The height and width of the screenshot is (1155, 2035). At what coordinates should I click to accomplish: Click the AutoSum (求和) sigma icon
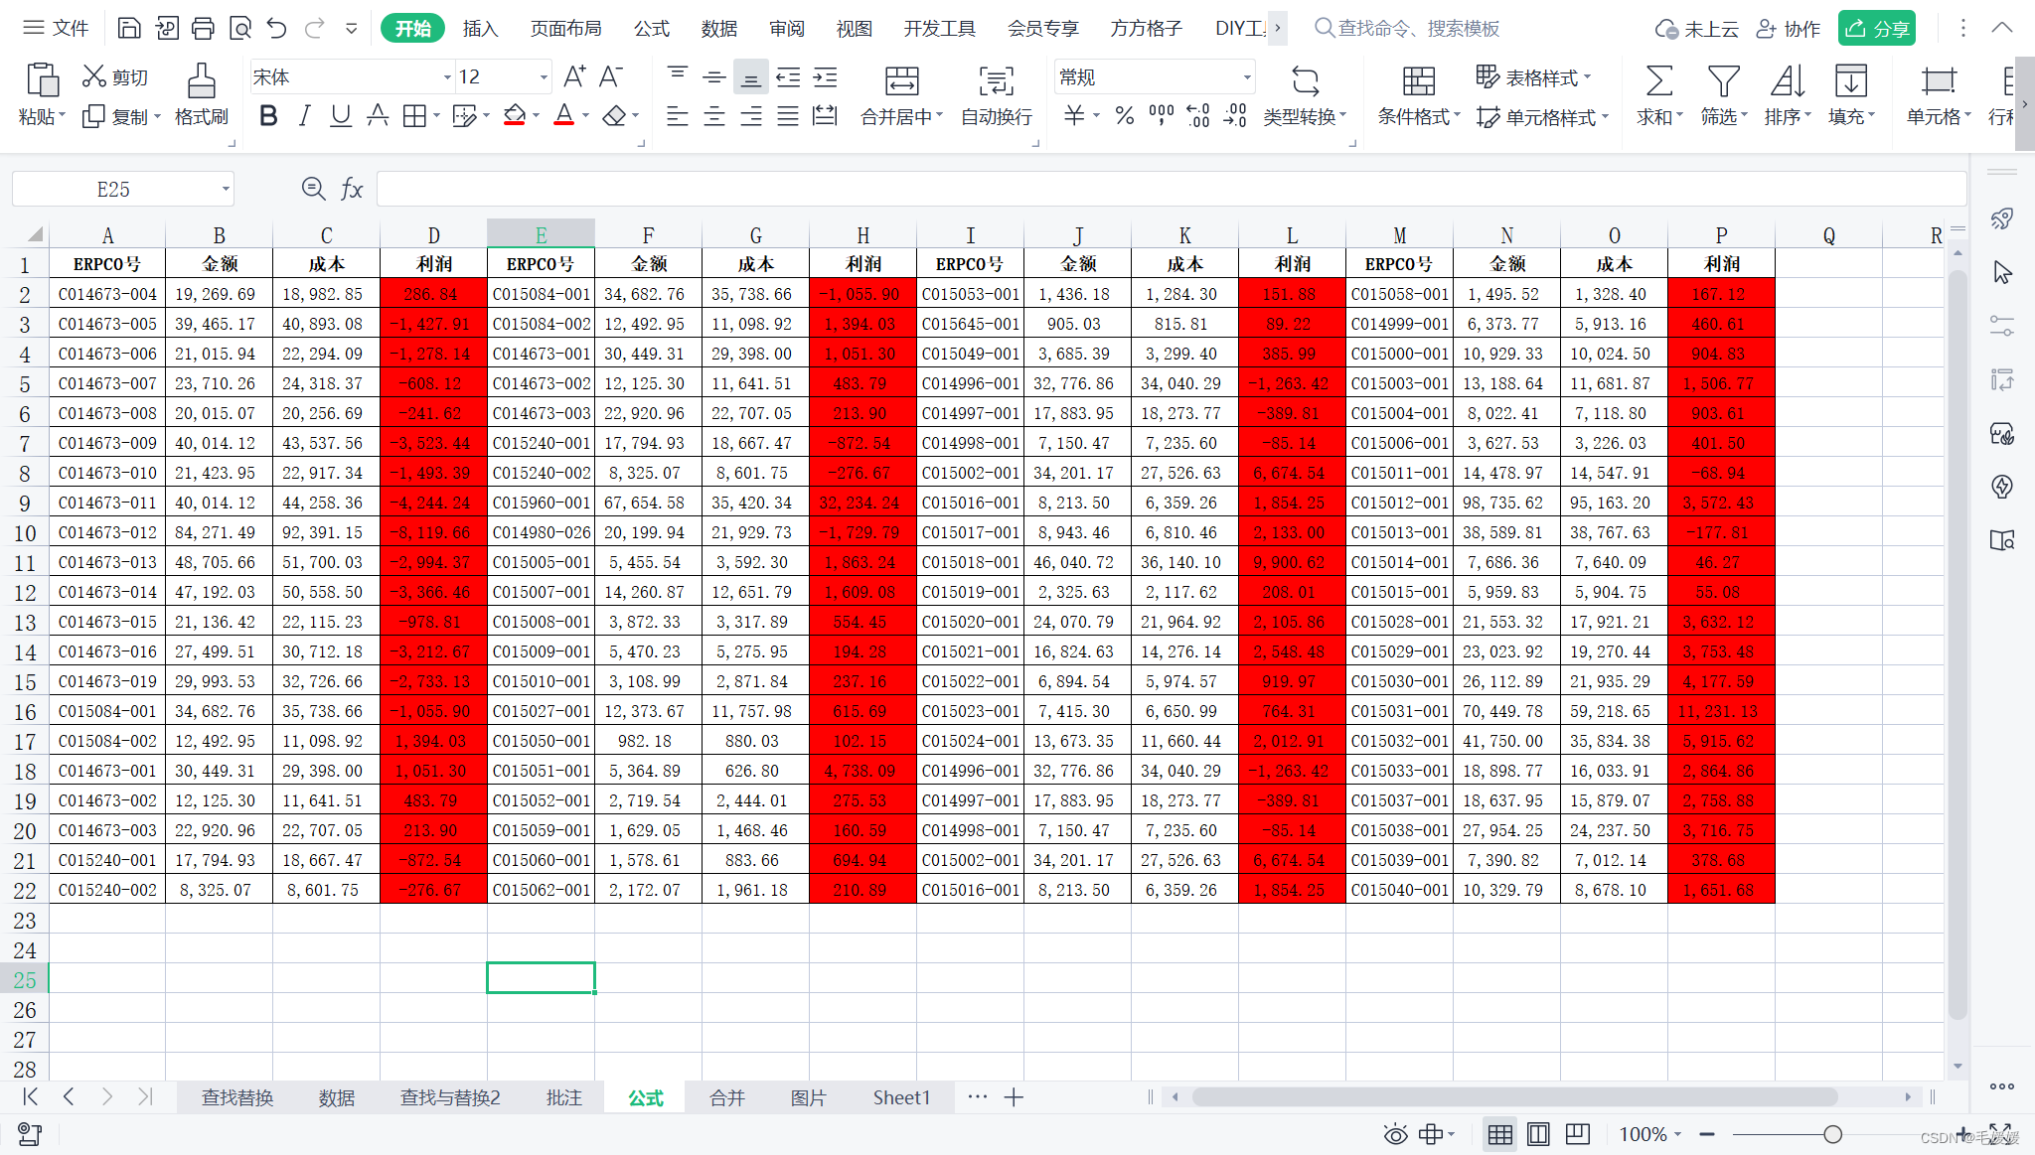1658,81
